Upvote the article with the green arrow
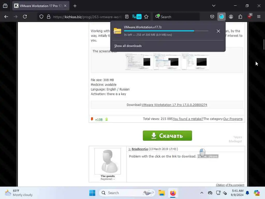The width and height of the screenshot is (265, 199). (x=106, y=119)
